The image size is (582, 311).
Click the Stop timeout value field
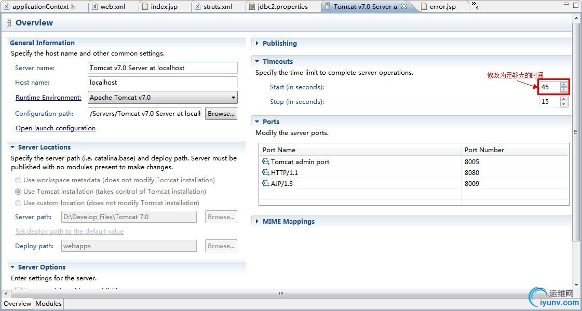(x=550, y=101)
